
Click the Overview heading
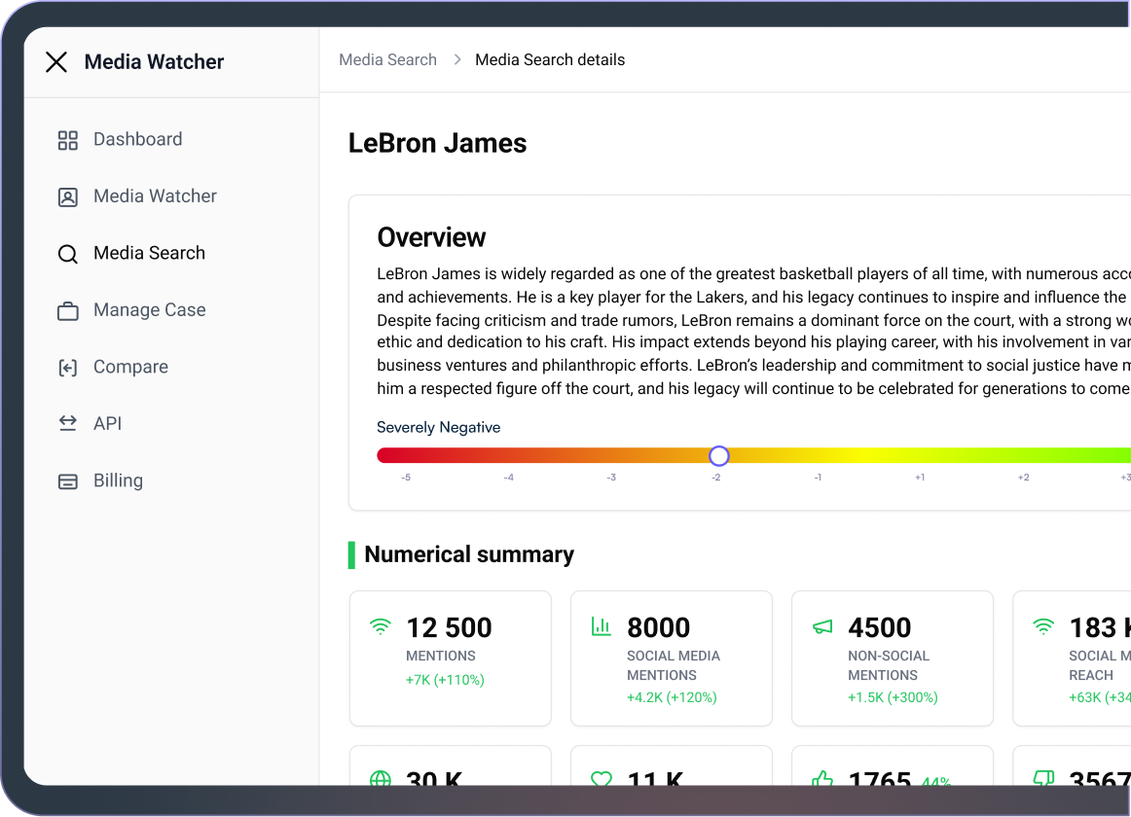coord(431,237)
